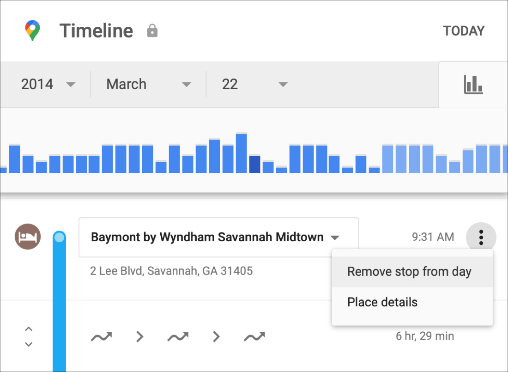Image resolution: width=508 pixels, height=372 pixels.
Task: Click the 9:31 AM time
Action: [433, 237]
